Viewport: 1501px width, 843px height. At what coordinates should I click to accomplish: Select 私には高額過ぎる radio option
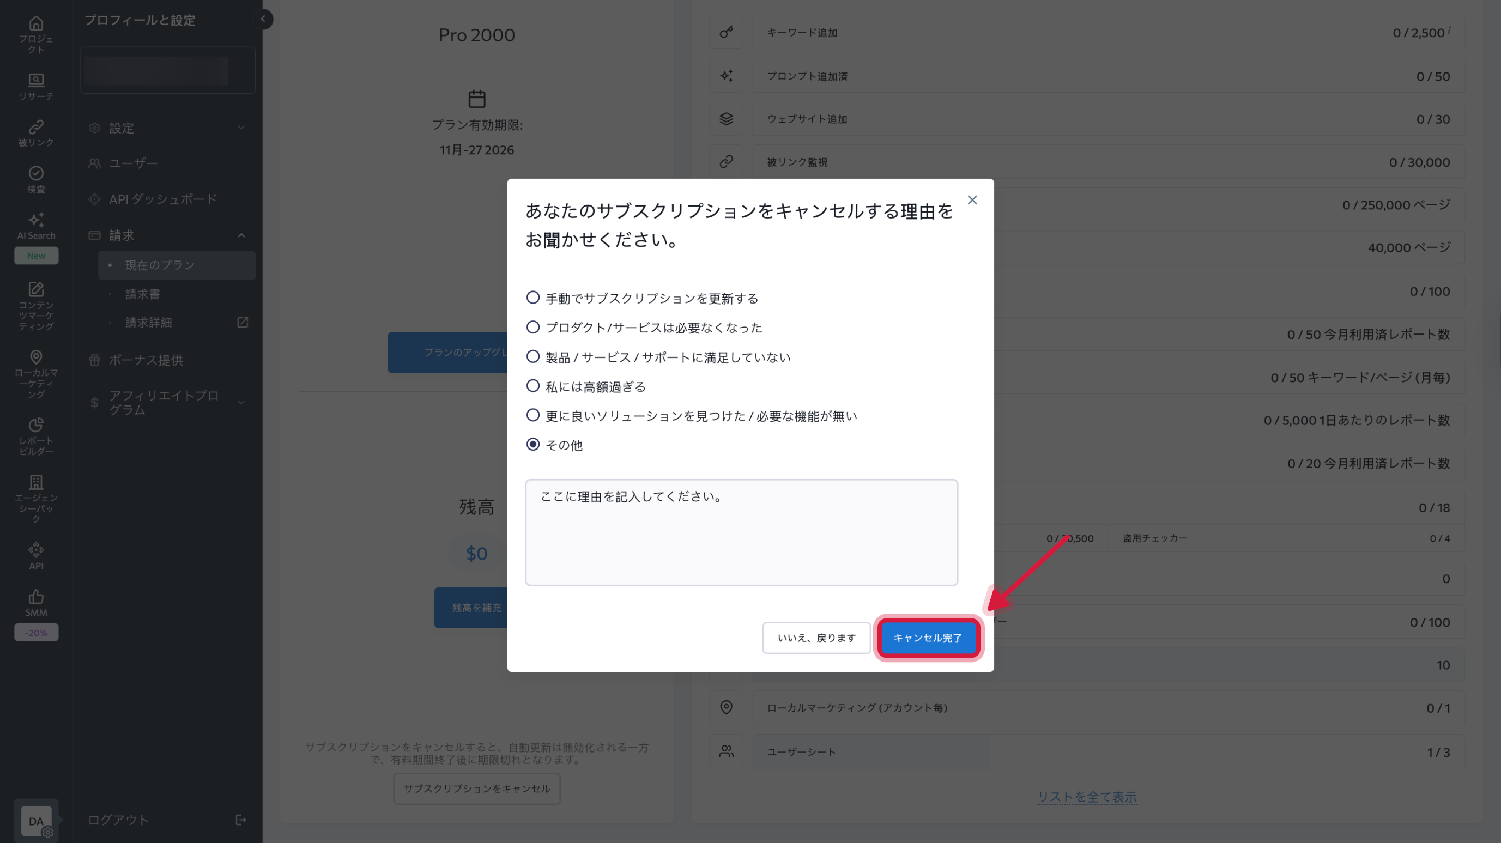pyautogui.click(x=532, y=386)
